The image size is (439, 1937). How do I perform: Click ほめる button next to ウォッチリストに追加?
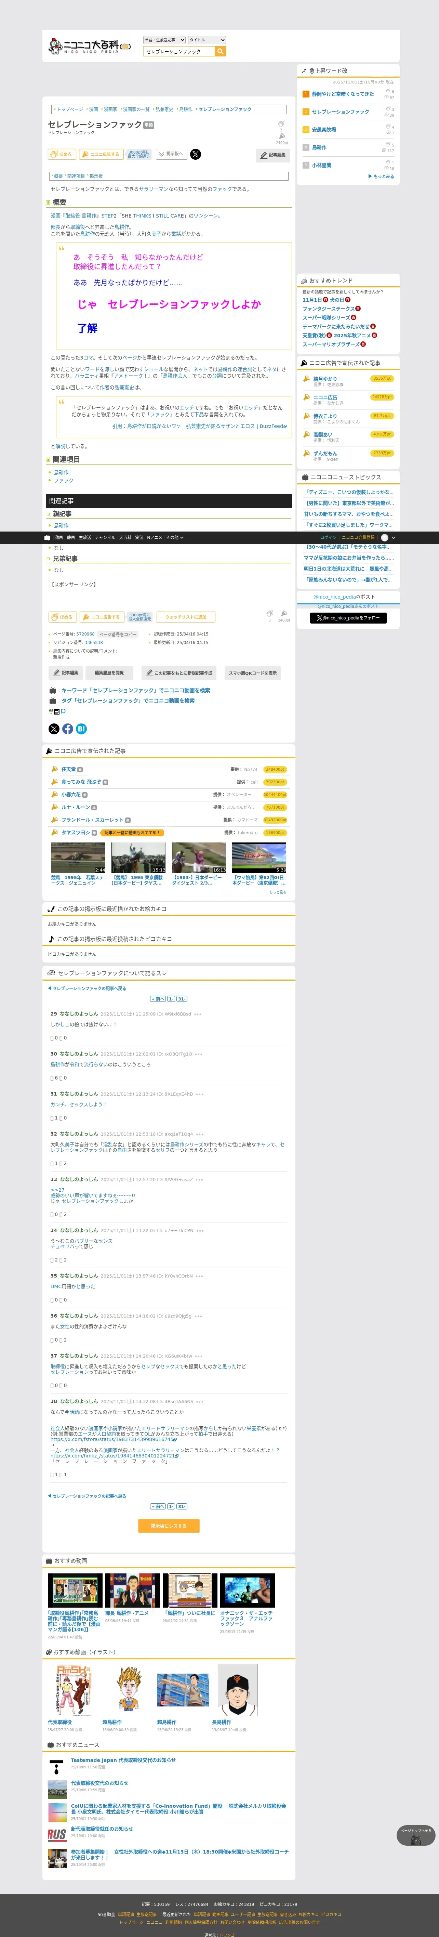click(x=62, y=617)
